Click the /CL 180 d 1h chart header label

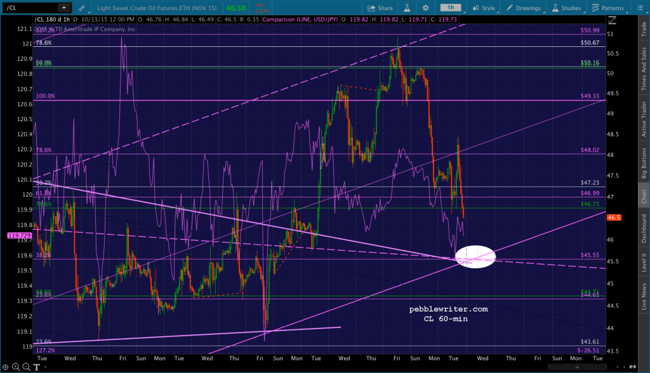click(52, 20)
